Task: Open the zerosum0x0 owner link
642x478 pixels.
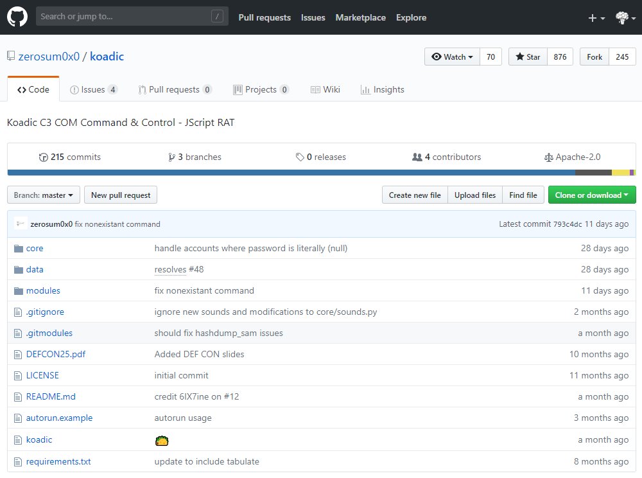Action: coord(49,57)
